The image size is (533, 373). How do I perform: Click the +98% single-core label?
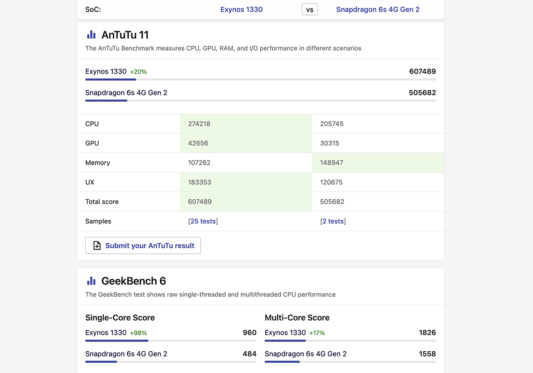[138, 333]
